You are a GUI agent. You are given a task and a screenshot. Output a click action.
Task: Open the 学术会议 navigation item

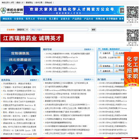(x=42, y=19)
